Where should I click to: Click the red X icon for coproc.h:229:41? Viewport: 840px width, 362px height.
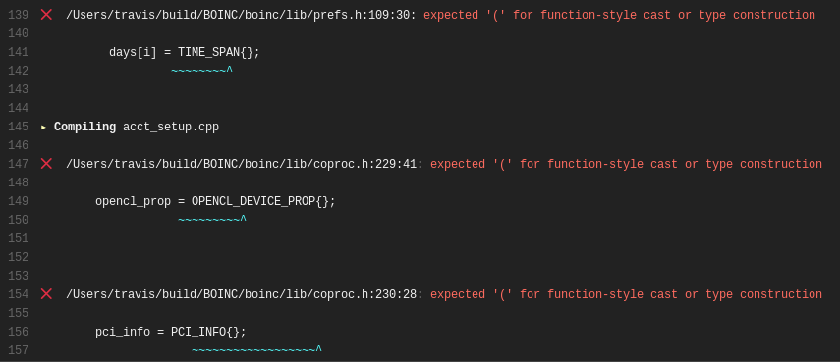pos(46,164)
